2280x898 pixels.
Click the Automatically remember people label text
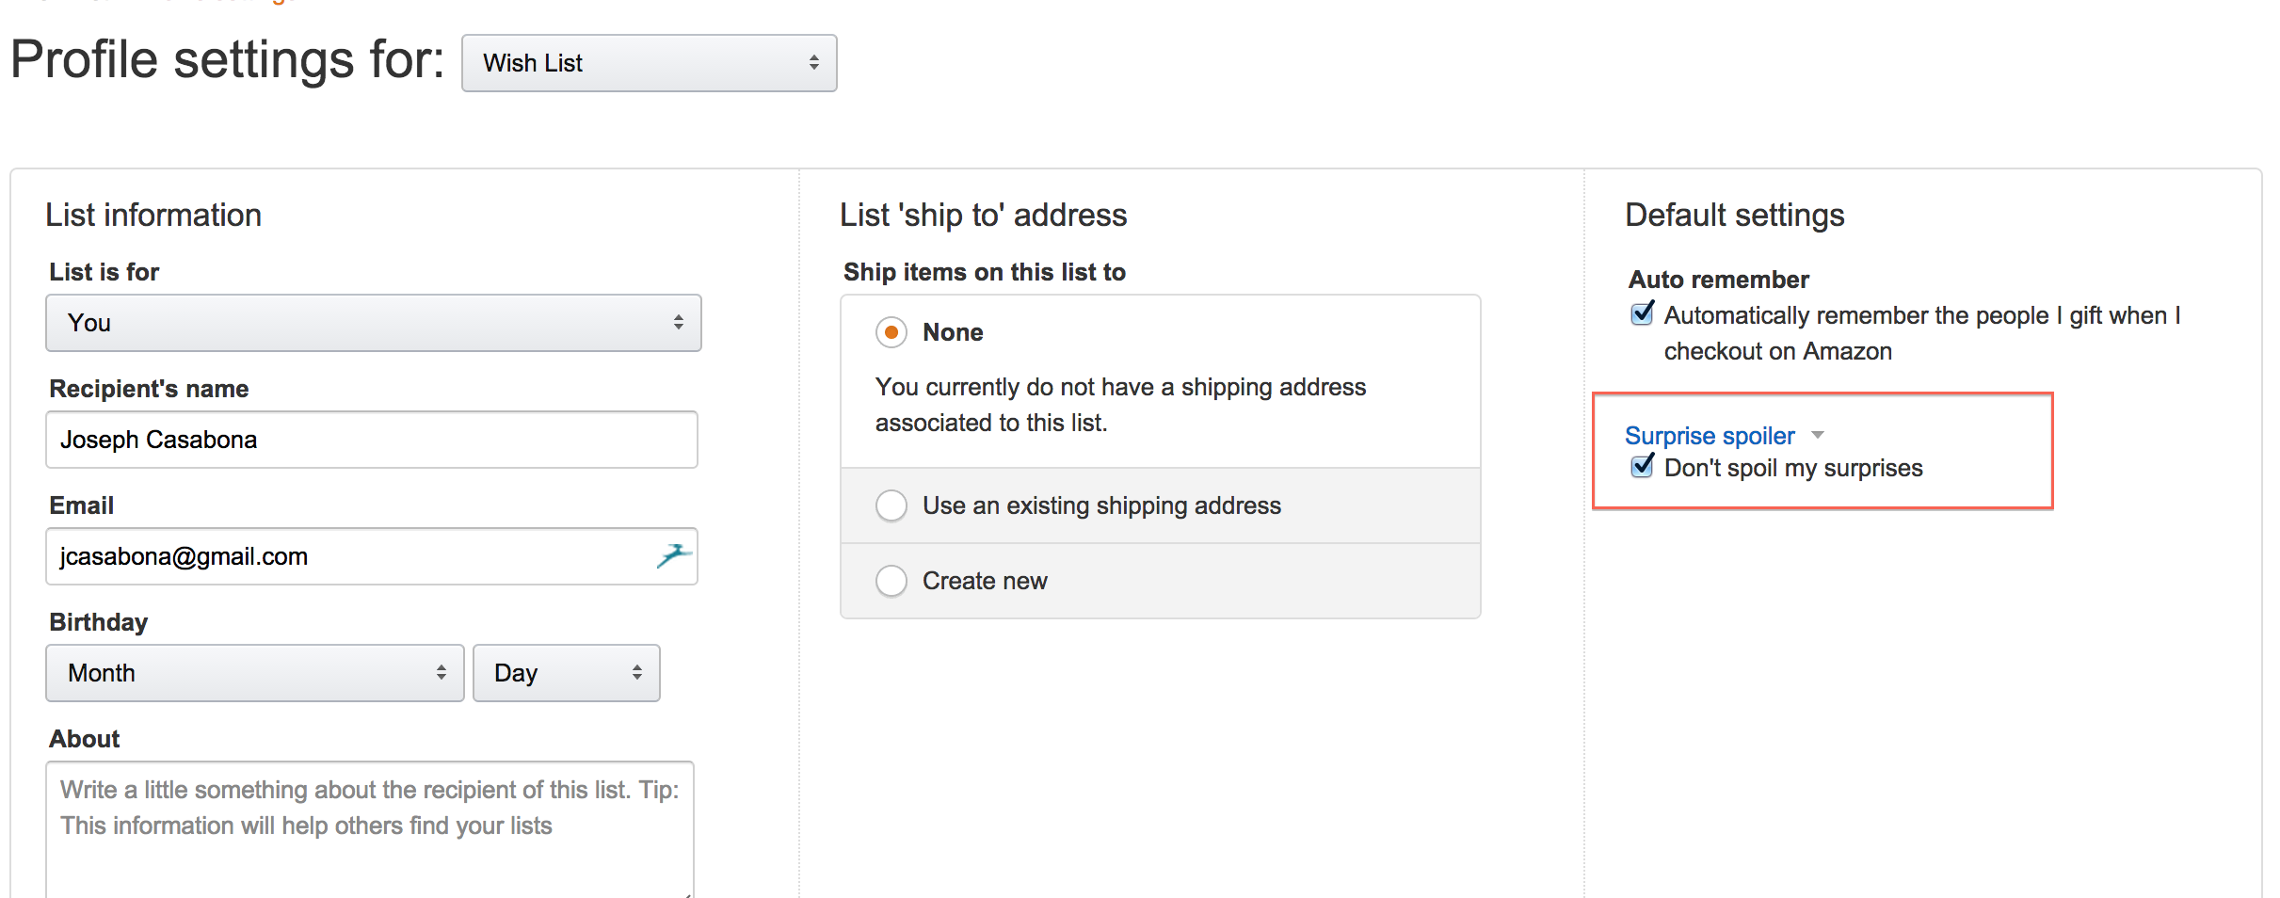tap(1922, 333)
